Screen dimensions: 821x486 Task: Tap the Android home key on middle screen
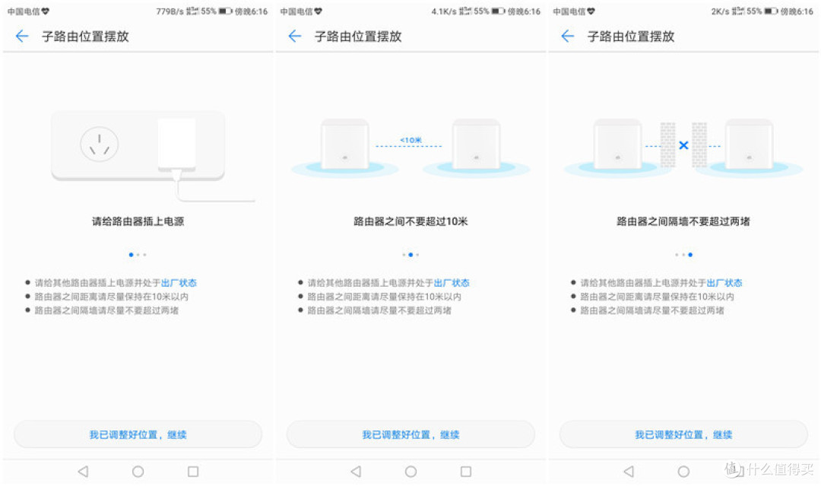click(x=411, y=472)
